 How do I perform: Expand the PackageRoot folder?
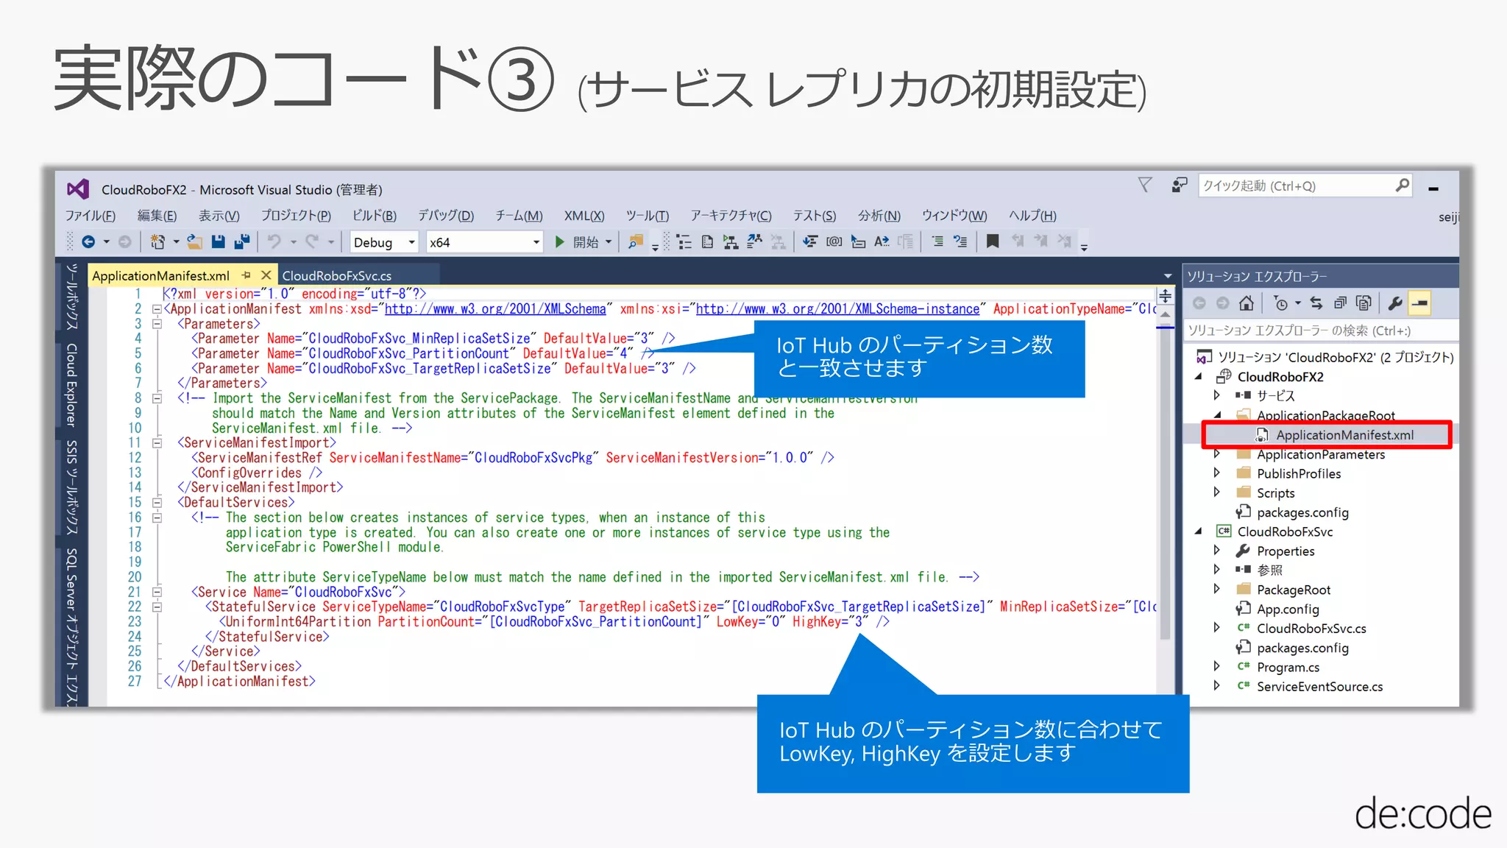pyautogui.click(x=1217, y=590)
